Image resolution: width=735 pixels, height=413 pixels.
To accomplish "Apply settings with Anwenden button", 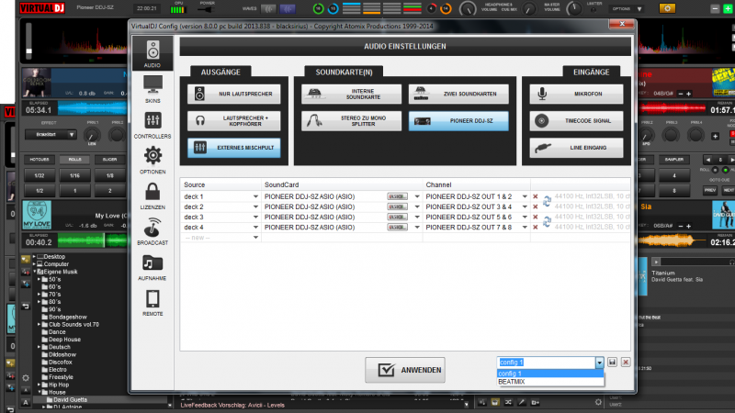I will (405, 370).
